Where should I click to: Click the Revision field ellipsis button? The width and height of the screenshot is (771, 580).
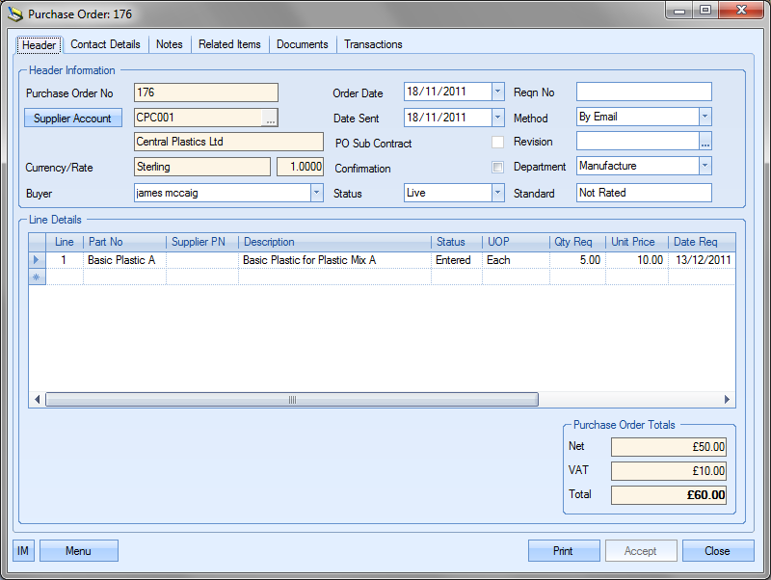pos(705,142)
